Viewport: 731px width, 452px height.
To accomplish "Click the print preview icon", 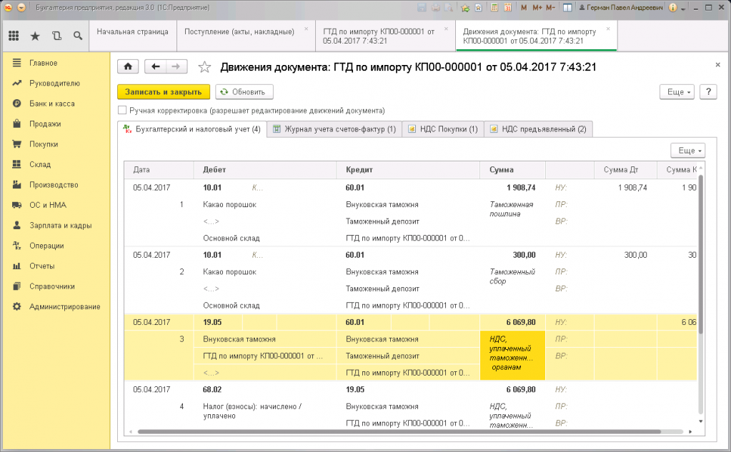I will tap(449, 7).
